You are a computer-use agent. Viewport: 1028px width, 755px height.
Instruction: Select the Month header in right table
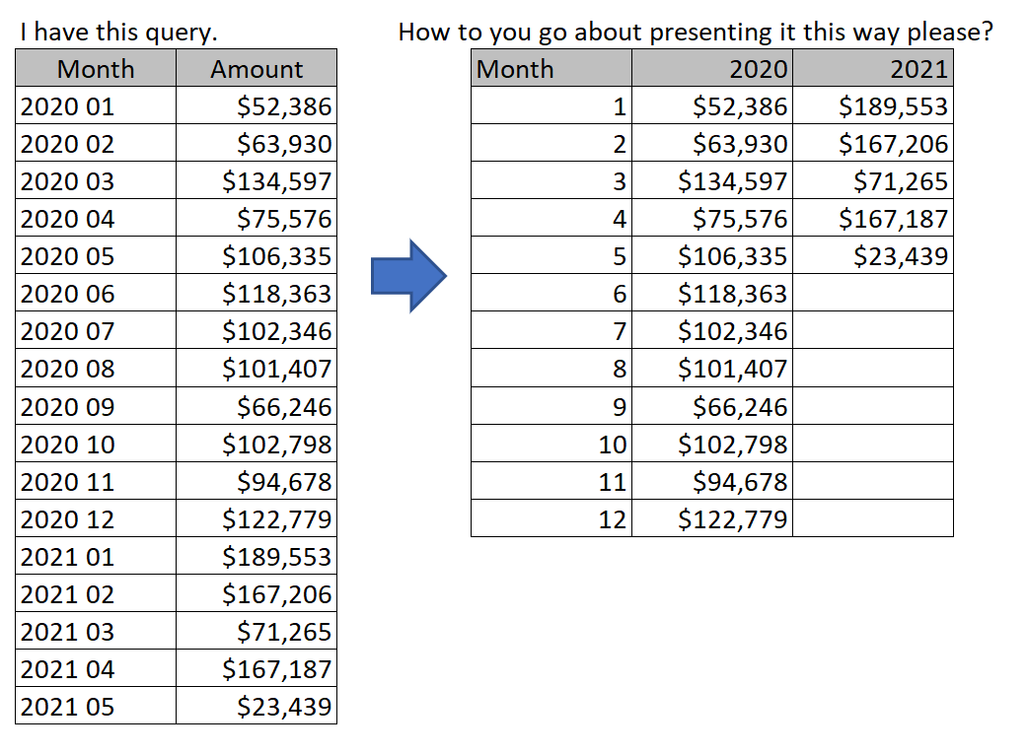[x=551, y=69]
